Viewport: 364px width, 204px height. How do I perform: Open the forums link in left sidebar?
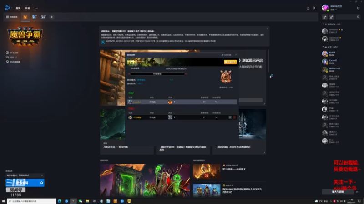coord(11,57)
